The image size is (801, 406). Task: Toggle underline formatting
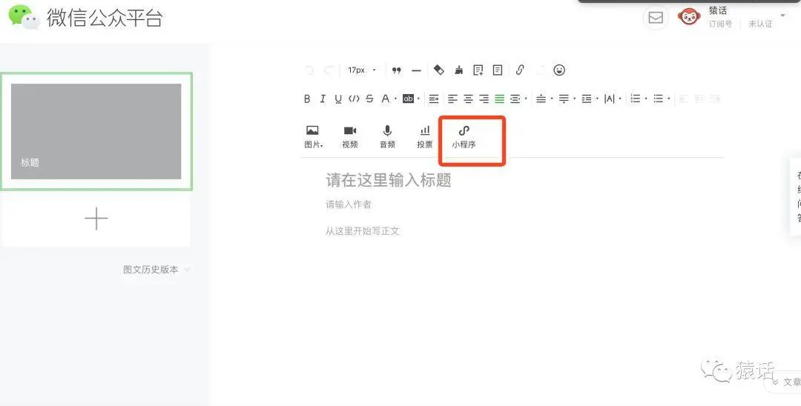(337, 99)
